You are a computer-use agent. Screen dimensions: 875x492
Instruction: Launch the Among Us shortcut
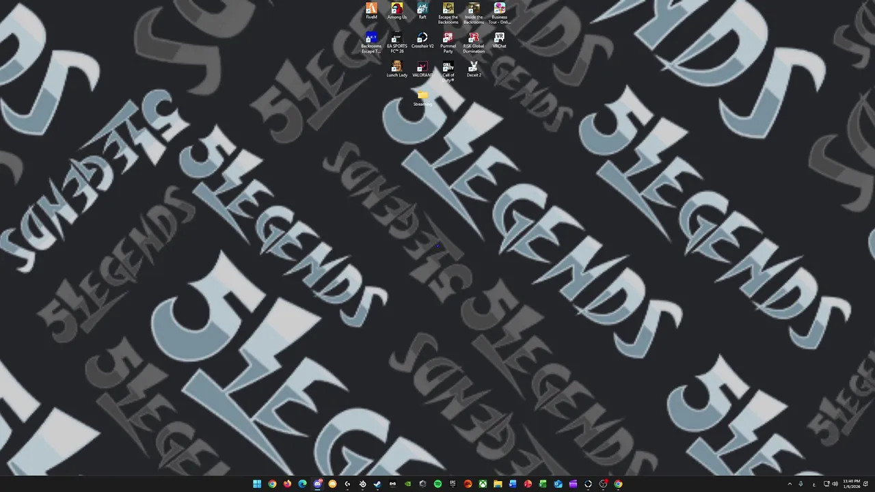tap(396, 11)
